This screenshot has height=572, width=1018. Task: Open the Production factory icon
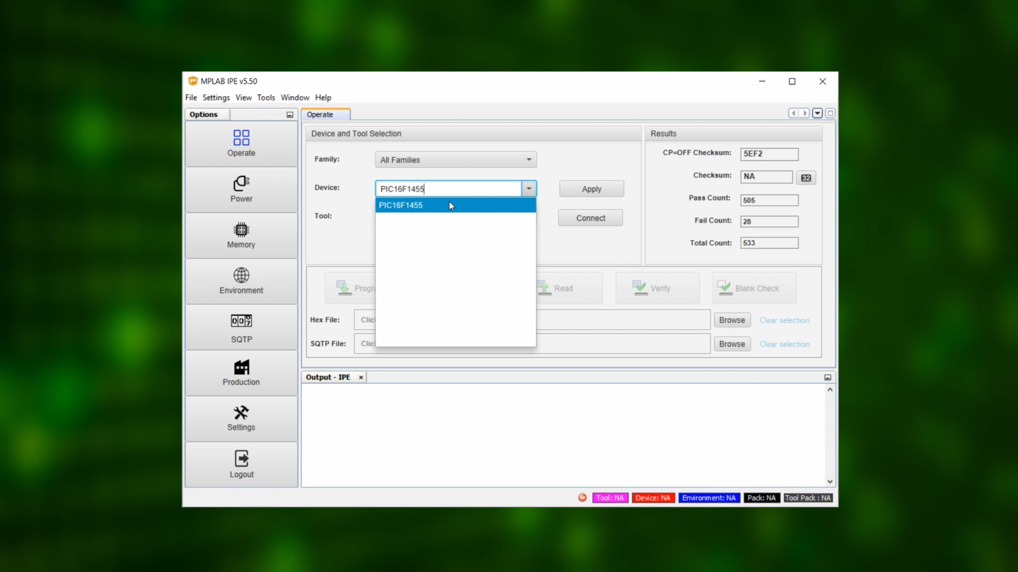pos(241,367)
